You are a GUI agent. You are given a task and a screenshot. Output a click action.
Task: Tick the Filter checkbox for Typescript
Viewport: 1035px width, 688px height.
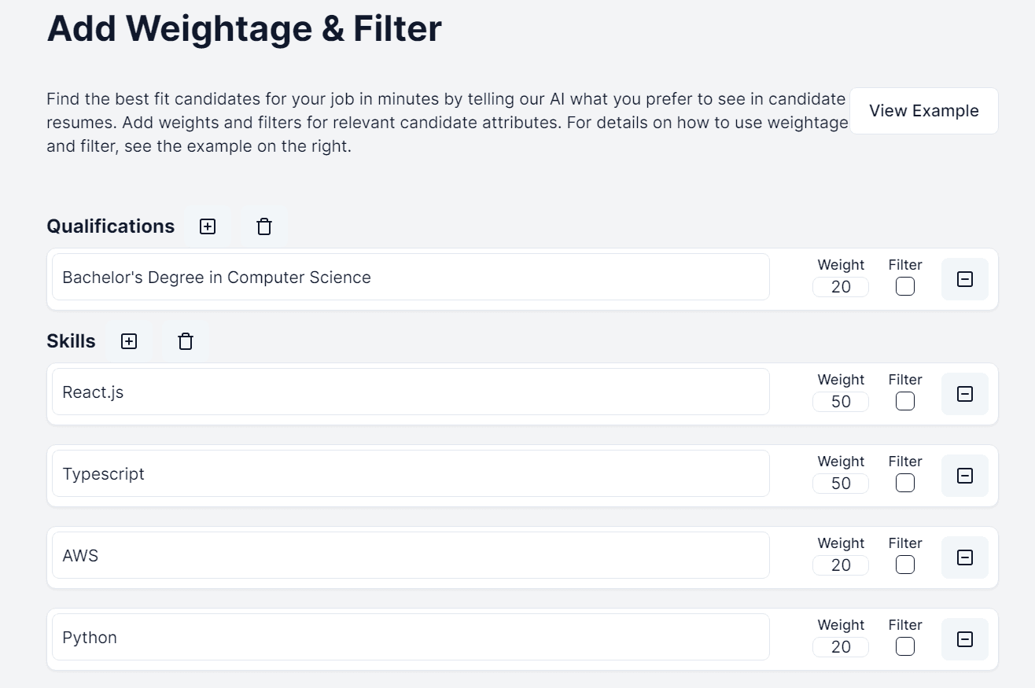(905, 484)
